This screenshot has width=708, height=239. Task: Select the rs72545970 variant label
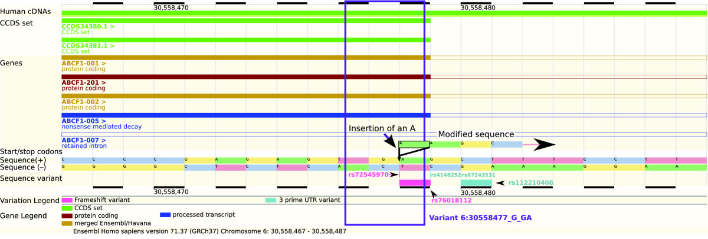coord(368,175)
